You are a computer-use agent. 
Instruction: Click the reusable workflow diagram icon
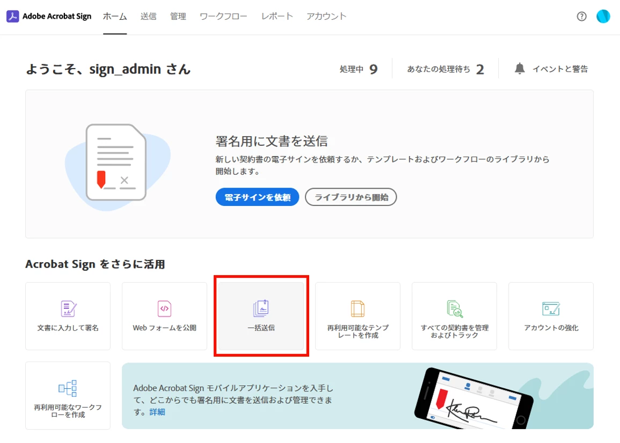click(68, 388)
